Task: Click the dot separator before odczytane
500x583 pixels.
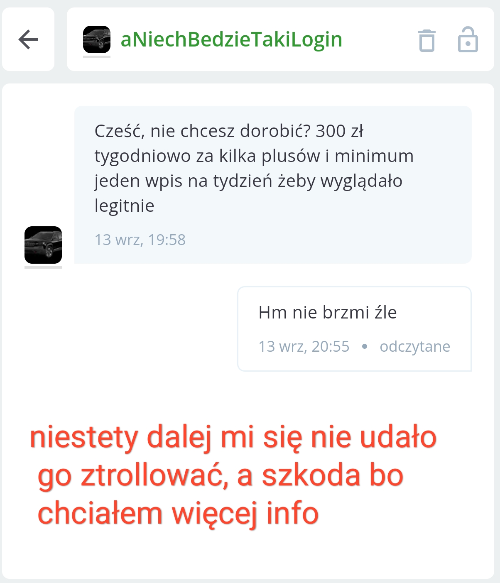Action: [365, 346]
